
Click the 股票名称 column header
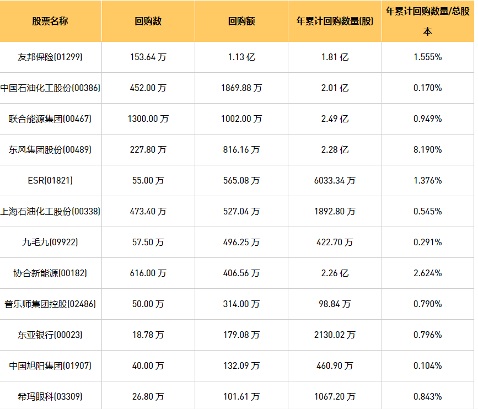click(x=50, y=21)
